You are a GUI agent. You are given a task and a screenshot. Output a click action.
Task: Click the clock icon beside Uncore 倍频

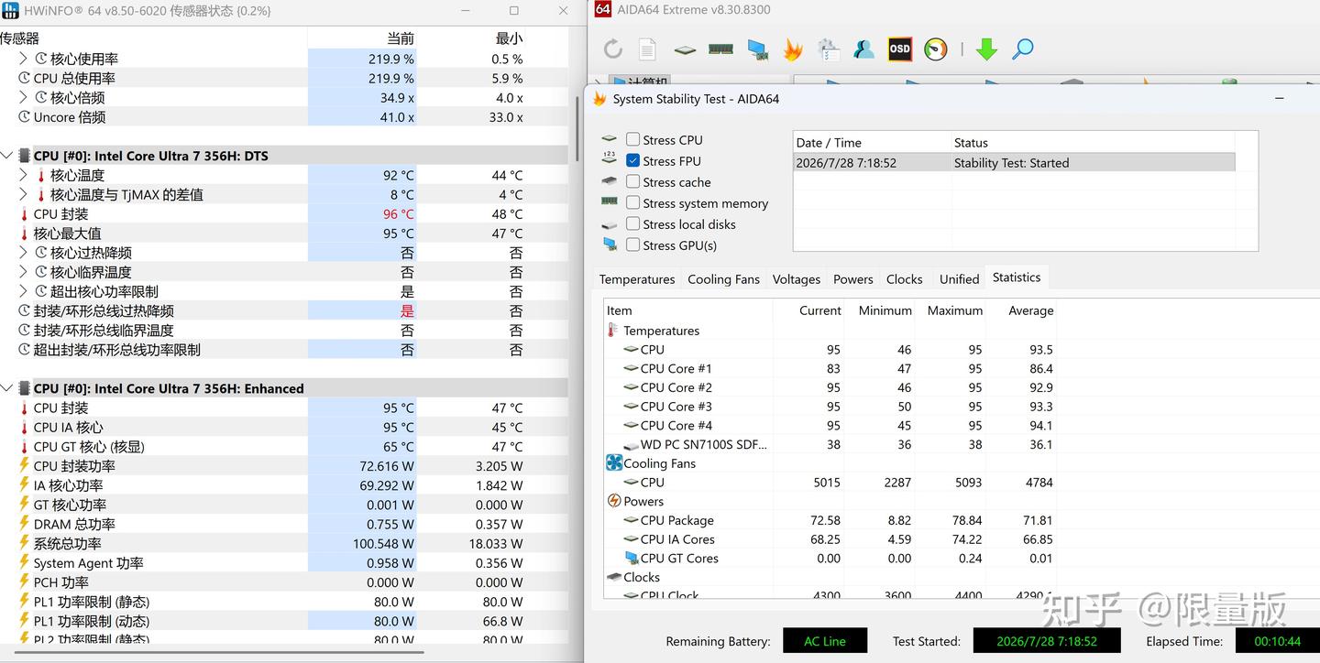pyautogui.click(x=25, y=117)
